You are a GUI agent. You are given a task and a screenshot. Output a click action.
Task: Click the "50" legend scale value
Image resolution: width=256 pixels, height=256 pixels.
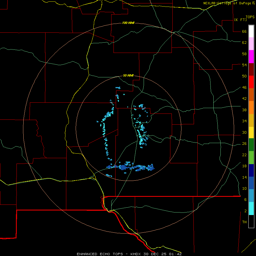click(x=244, y=76)
